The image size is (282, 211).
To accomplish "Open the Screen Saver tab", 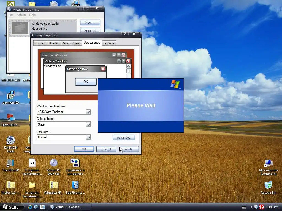I will pos(72,43).
